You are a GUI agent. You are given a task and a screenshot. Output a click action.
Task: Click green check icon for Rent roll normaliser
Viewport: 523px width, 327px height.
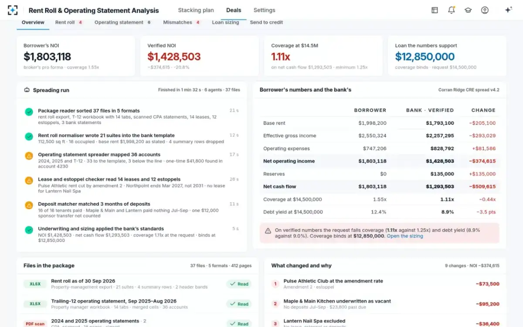(x=29, y=137)
